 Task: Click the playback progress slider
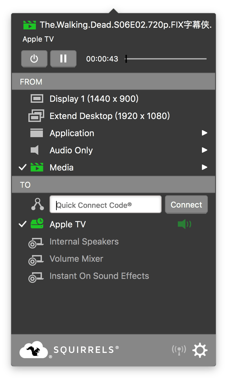tap(166, 59)
